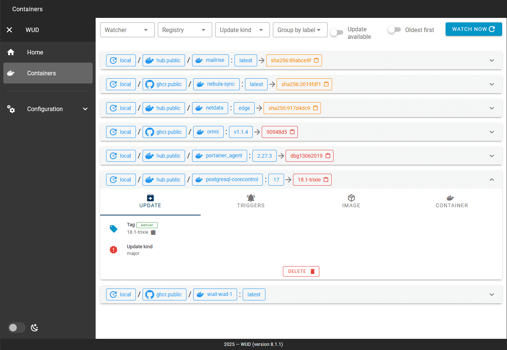The image size is (507, 350).
Task: Click the watcher refresh icon in the netdata row
Action: point(114,108)
